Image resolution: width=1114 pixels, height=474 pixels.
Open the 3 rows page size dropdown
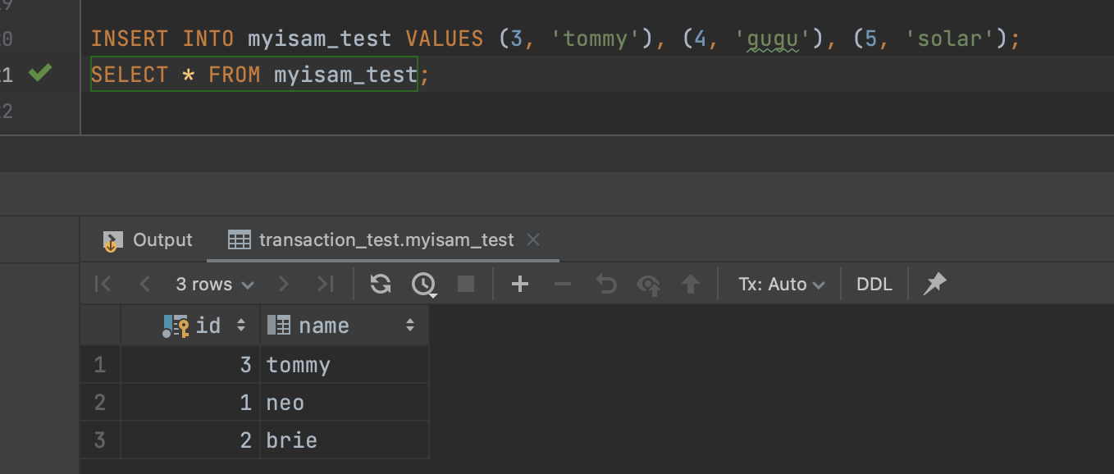coord(214,284)
